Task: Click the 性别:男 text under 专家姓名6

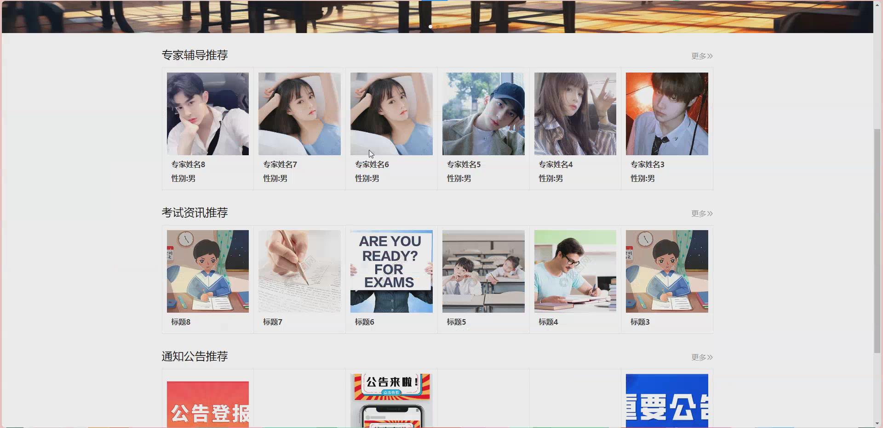Action: pyautogui.click(x=367, y=178)
